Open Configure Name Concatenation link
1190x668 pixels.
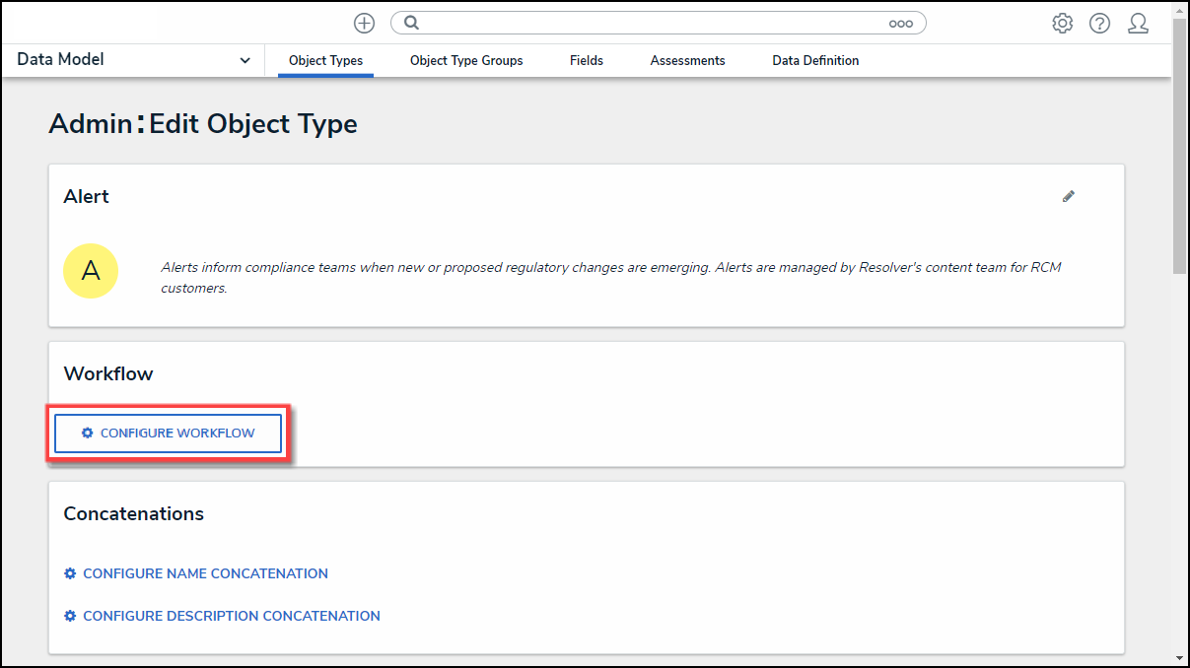tap(196, 573)
